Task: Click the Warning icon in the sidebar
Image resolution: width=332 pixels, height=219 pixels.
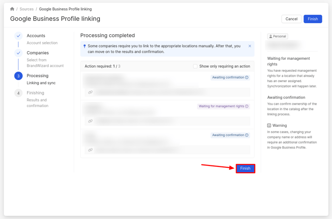Action: click(269, 125)
